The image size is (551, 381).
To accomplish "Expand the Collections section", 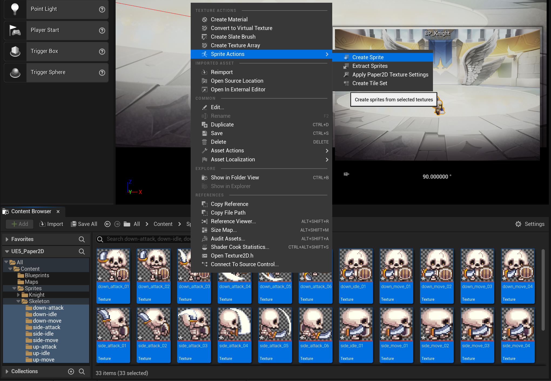I will 7,371.
